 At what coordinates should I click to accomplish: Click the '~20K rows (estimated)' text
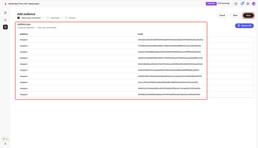click(46, 28)
